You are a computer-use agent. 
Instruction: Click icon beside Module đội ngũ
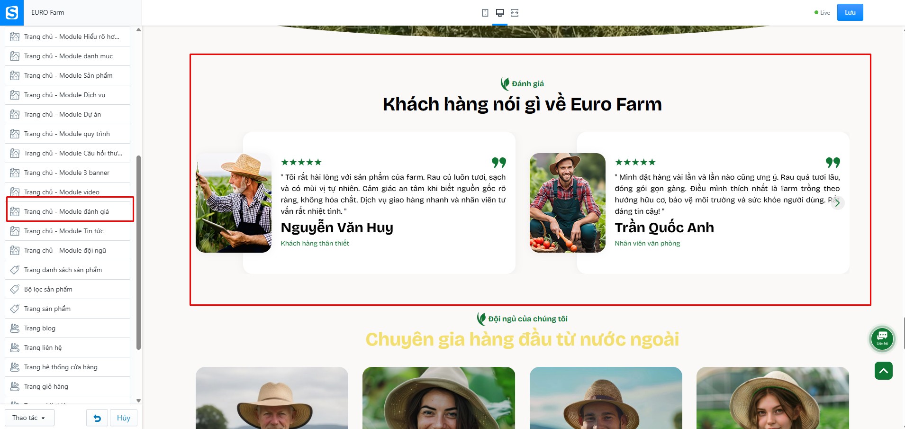(15, 250)
